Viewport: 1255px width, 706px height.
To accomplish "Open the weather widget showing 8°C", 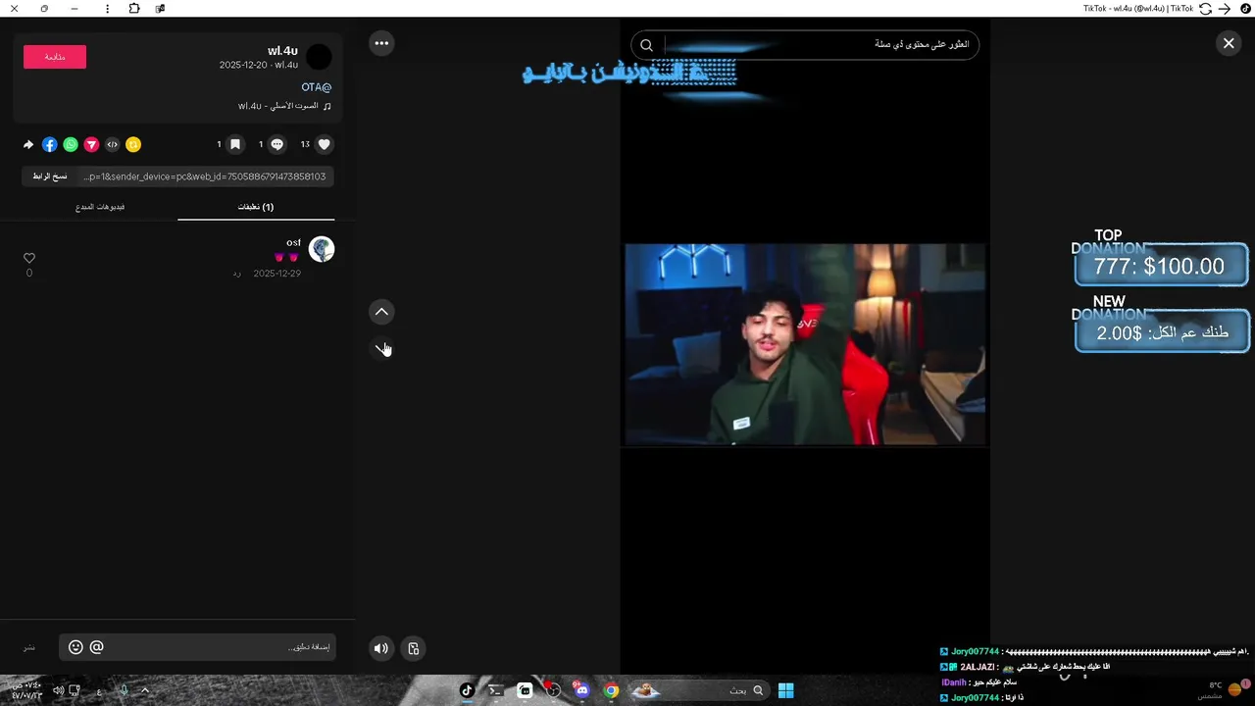I will (1224, 690).
